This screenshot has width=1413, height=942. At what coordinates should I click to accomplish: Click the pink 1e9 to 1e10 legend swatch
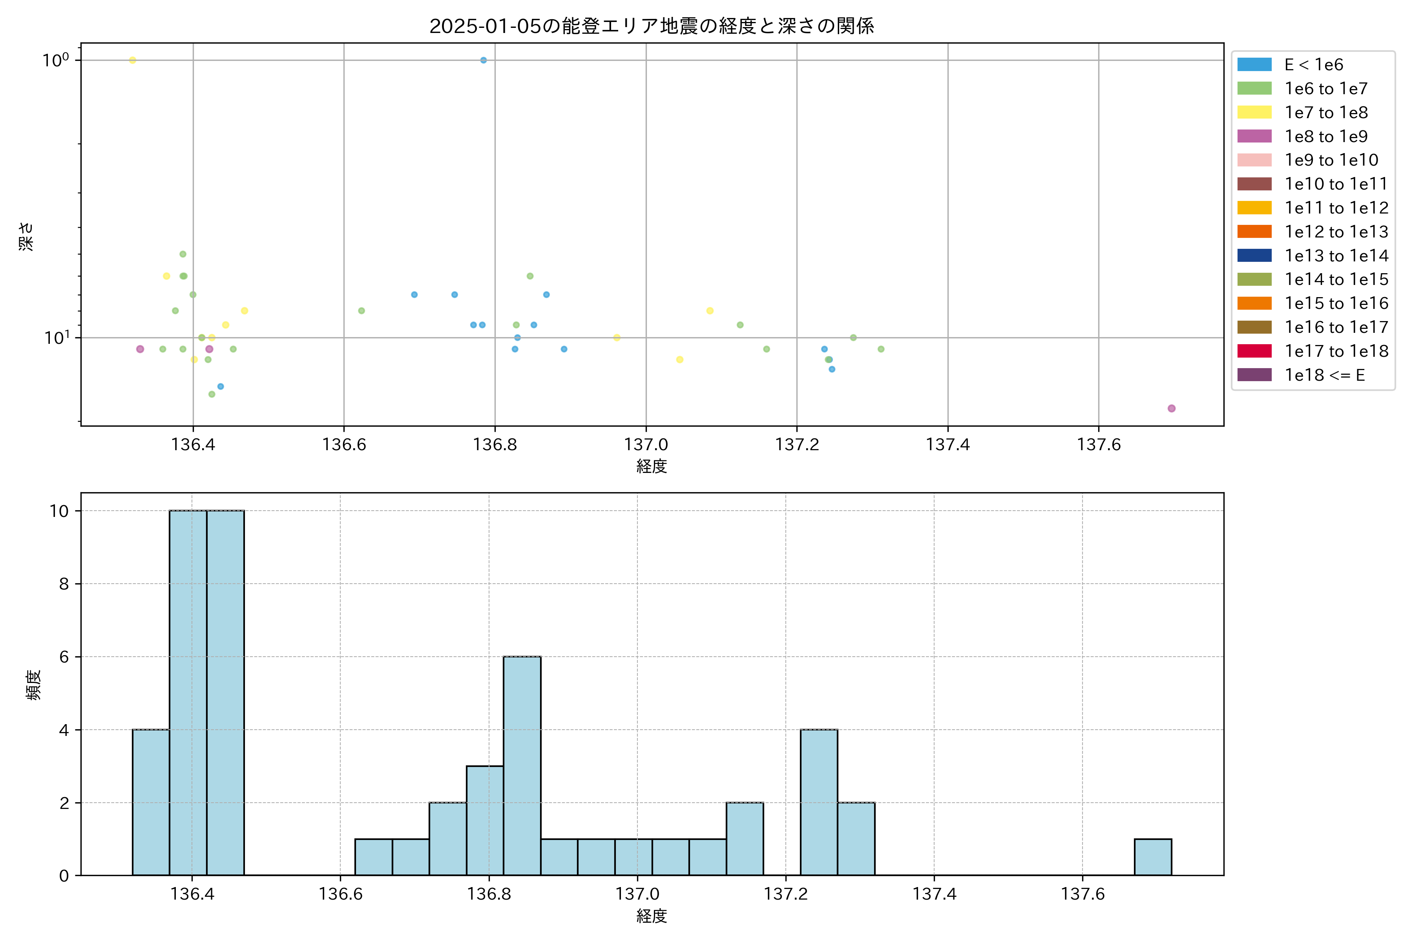point(1254,160)
